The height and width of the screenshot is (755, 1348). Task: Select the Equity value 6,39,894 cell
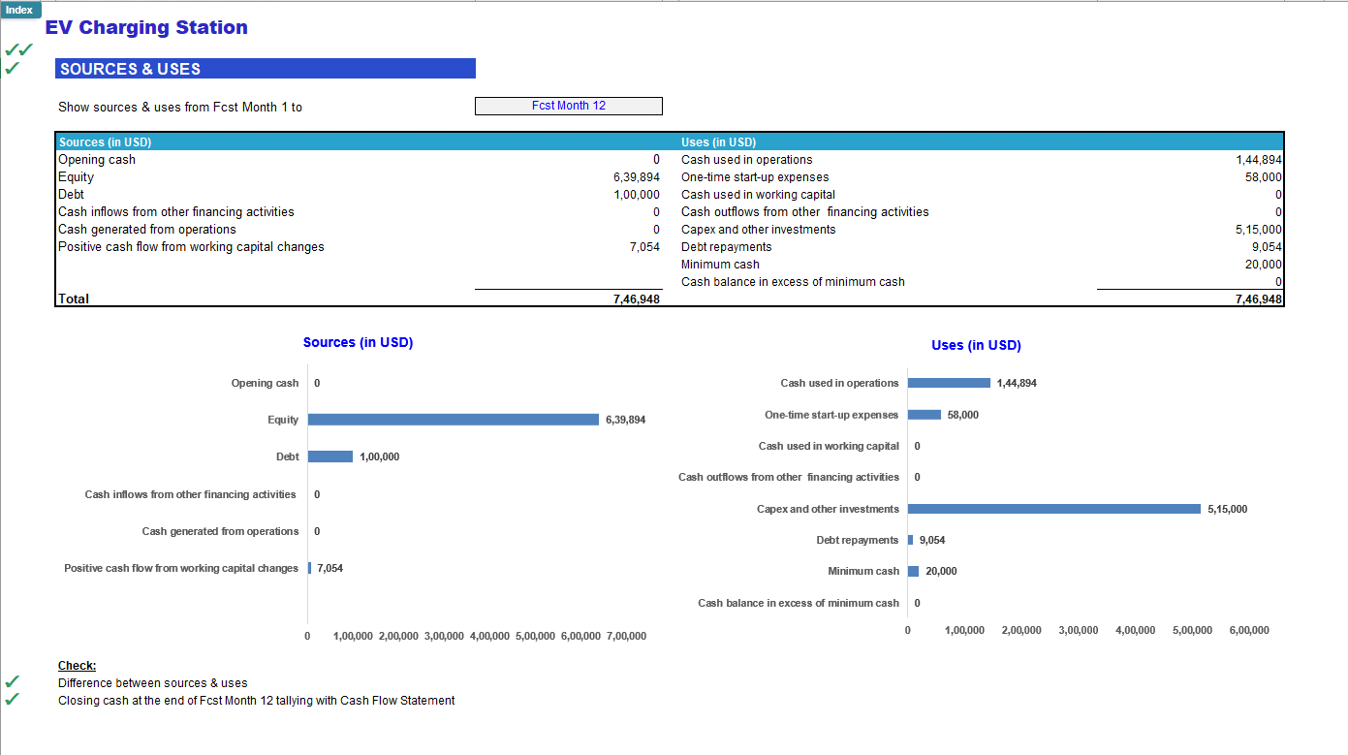637,177
